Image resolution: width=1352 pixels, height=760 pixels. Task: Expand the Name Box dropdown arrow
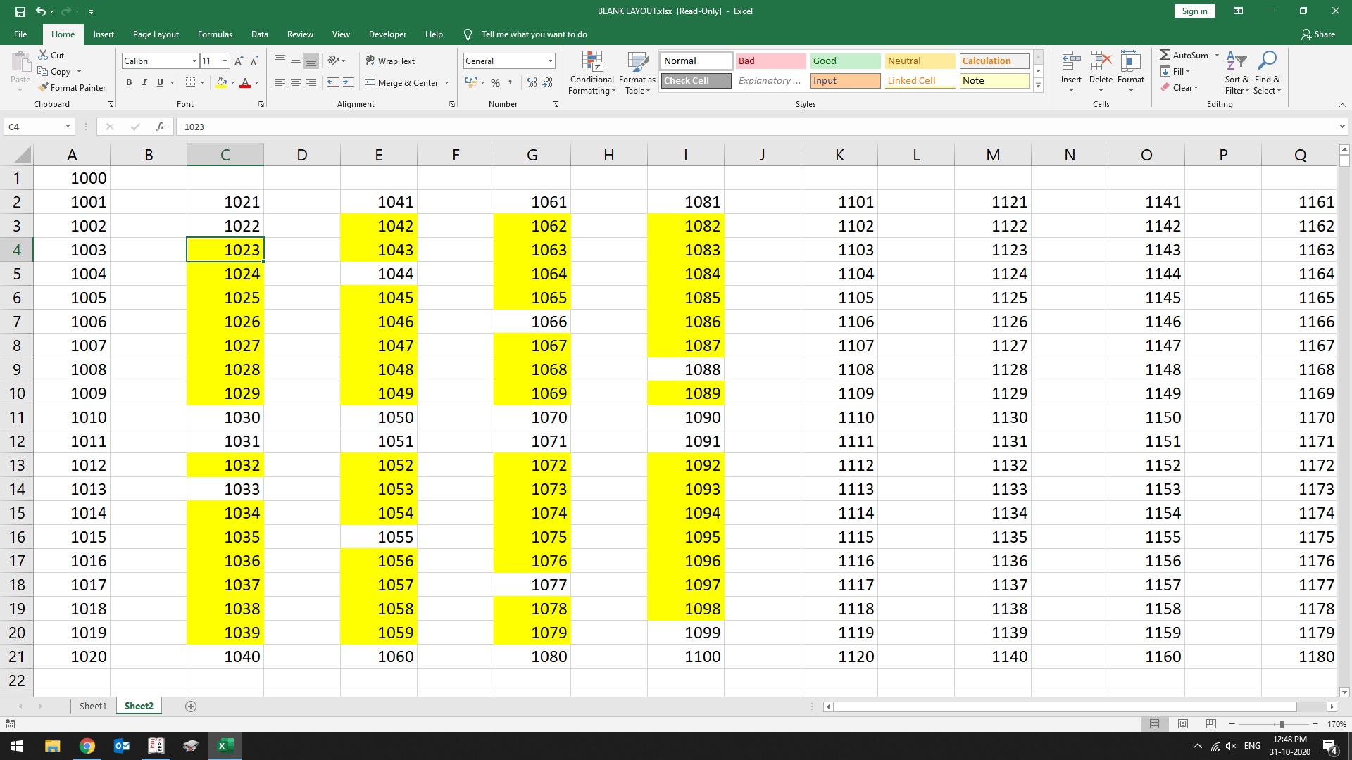tap(68, 127)
